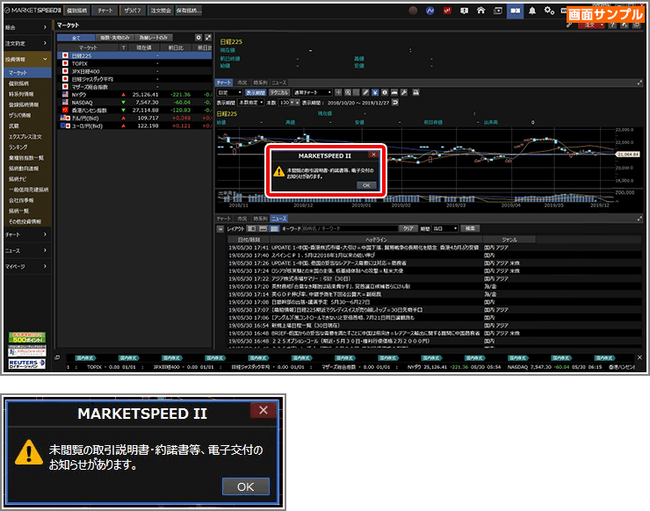Screen dimensions: 650x511
Task: Click OK in the small dialog over the chart
Action: click(366, 185)
